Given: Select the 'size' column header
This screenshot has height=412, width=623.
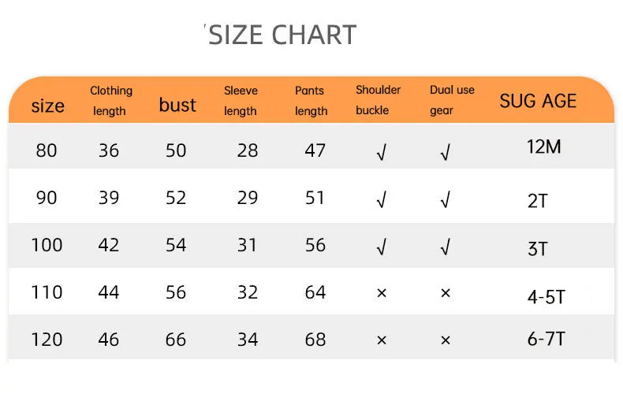Looking at the screenshot, I should pos(47,106).
